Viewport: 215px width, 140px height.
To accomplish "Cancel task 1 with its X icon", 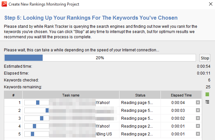I will point(198,102).
